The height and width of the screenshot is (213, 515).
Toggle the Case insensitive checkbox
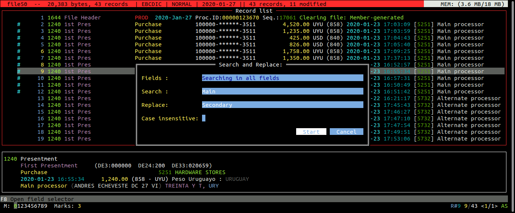(x=204, y=118)
